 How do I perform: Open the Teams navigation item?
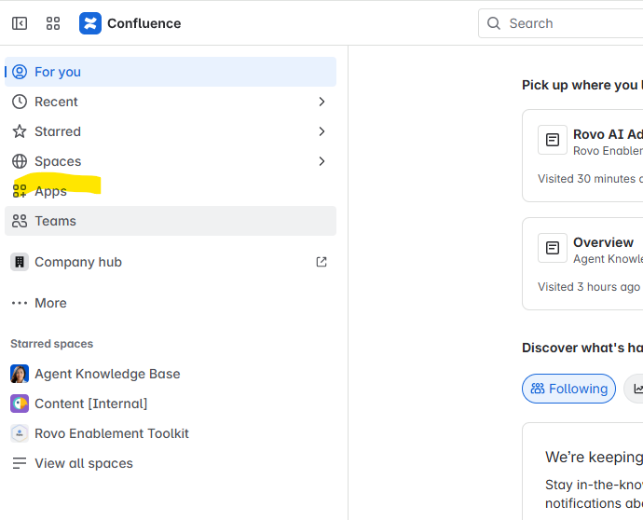click(x=56, y=221)
